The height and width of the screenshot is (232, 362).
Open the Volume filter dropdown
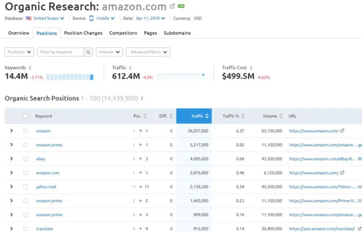109,52
